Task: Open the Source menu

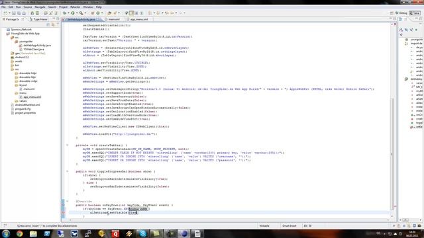Action: 28,7
